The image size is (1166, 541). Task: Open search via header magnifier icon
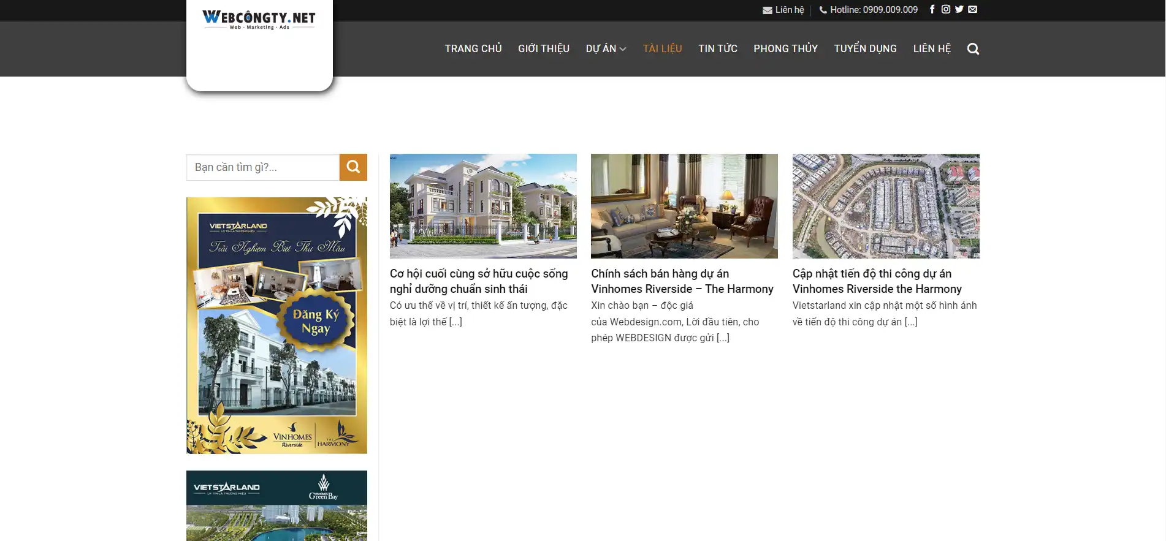coord(973,49)
